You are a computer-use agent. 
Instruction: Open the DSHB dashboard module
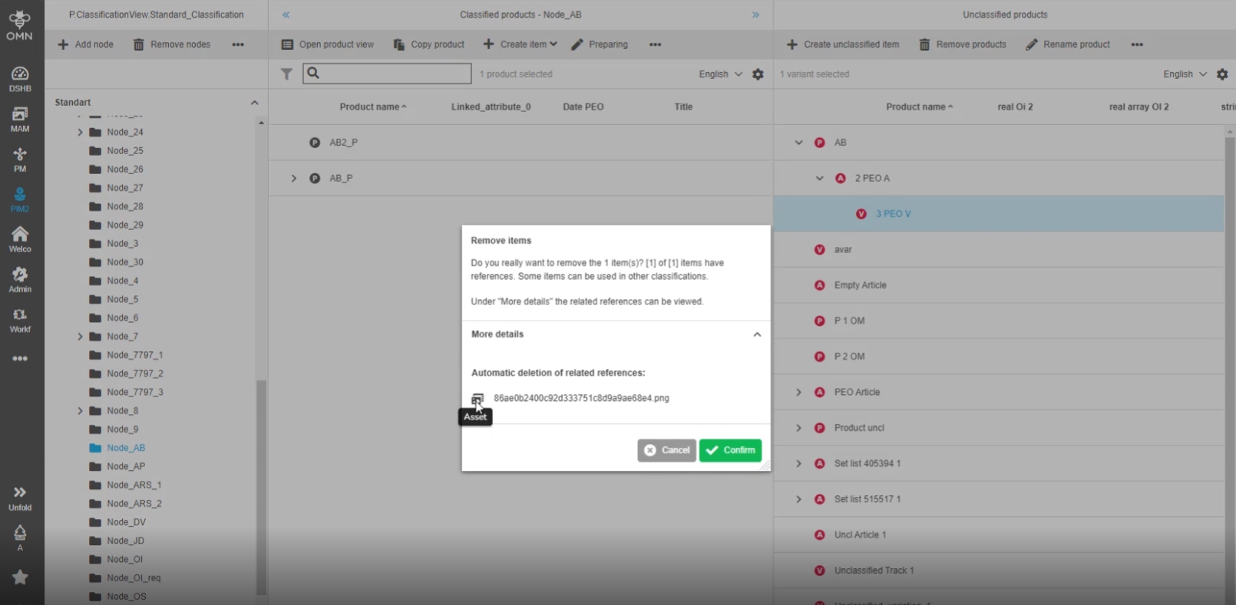[20, 79]
